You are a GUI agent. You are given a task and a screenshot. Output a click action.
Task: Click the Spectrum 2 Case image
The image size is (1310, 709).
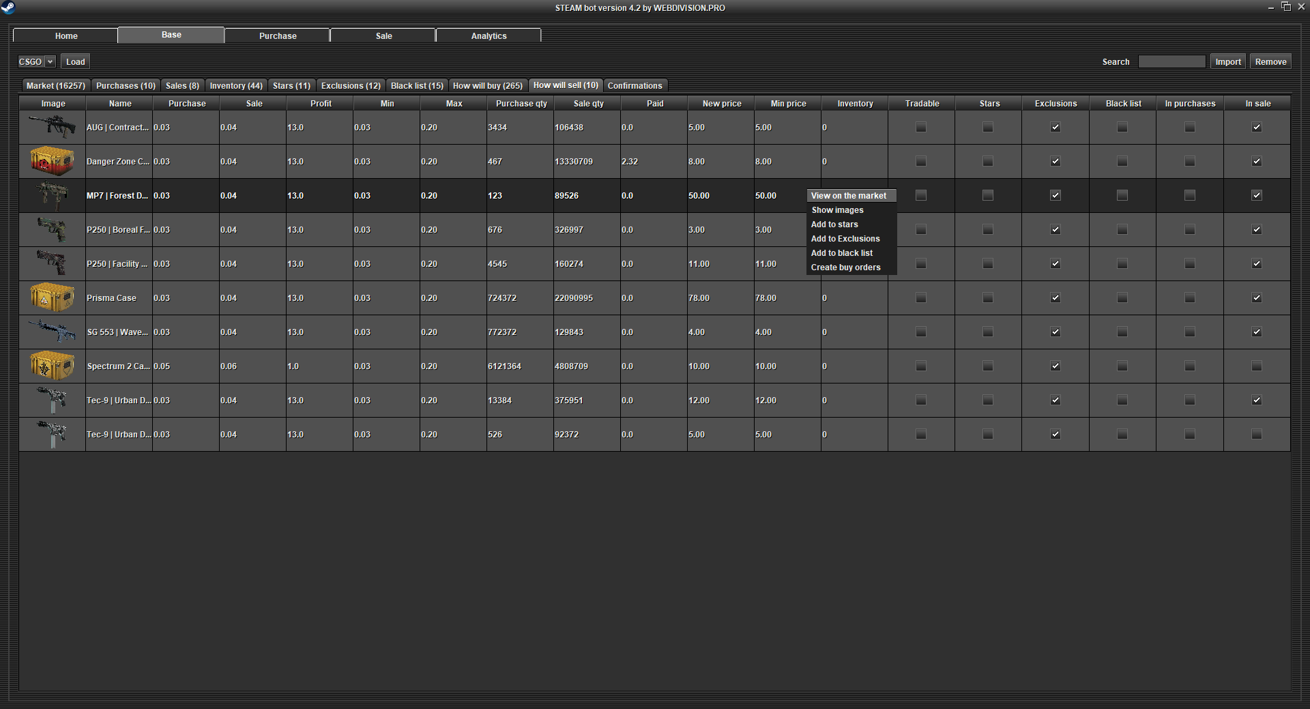[52, 366]
